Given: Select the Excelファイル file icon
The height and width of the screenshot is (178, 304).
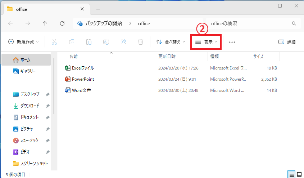Looking at the screenshot, I should click(68, 68).
